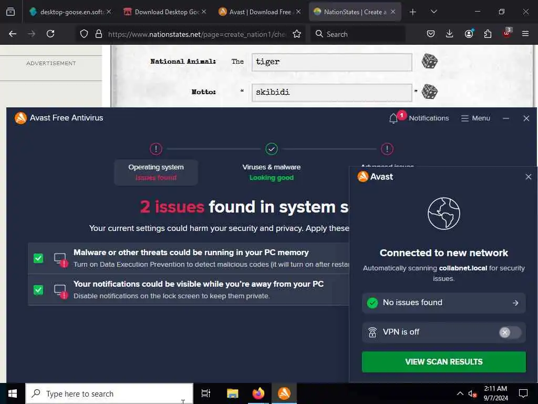This screenshot has height=404, width=538.
Task: Open the Firefox extensions puzzle icon
Action: coord(488,34)
